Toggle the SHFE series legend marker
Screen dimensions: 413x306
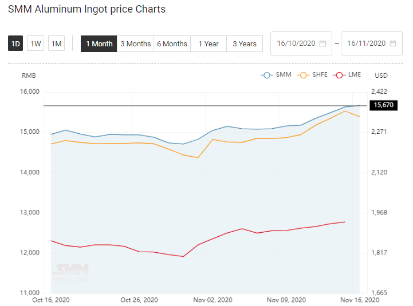303,75
